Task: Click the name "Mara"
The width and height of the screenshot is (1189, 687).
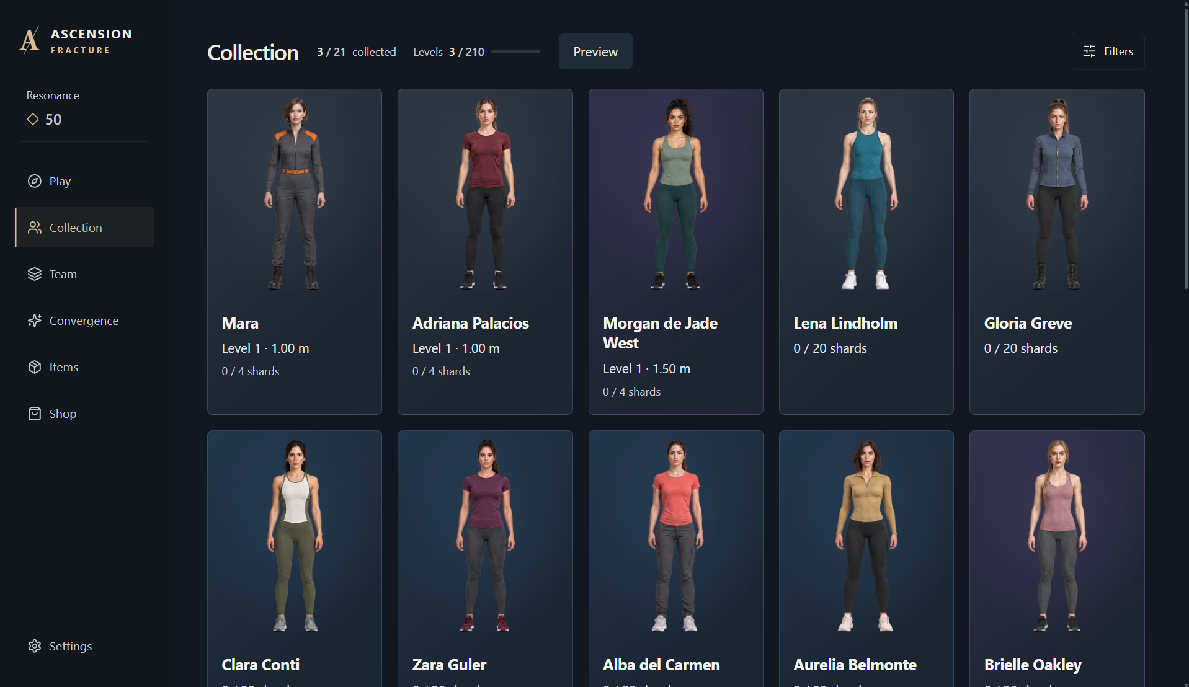Action: [x=240, y=323]
